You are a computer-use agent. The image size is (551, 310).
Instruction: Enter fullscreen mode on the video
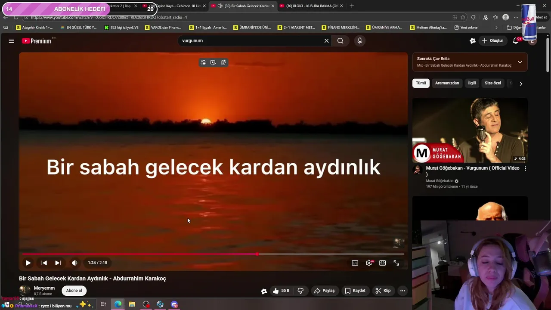pyautogui.click(x=396, y=263)
